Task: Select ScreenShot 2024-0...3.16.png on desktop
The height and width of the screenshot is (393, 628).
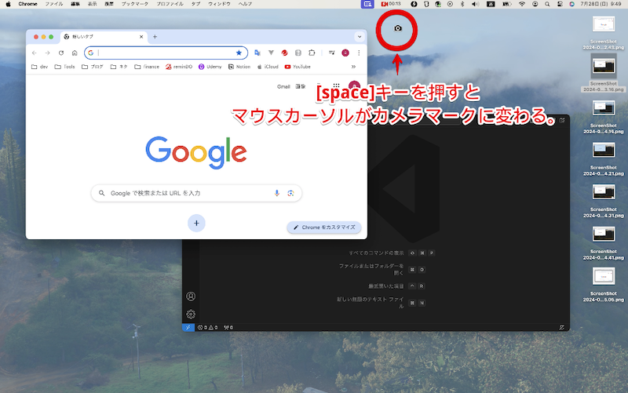Action: click(603, 73)
